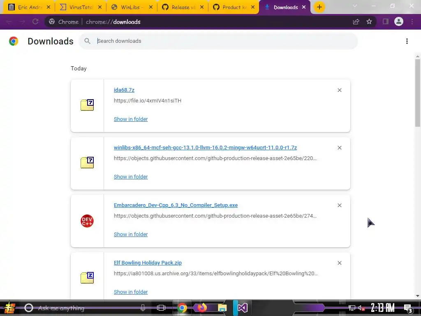Open the winlibs-x86_64 7z file link
Viewport: 421px width, 316px height.
[206, 148]
